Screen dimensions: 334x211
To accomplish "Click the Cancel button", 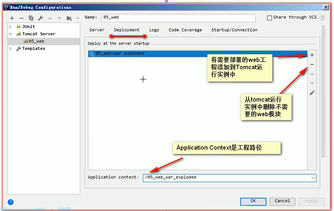I will click(282, 201).
